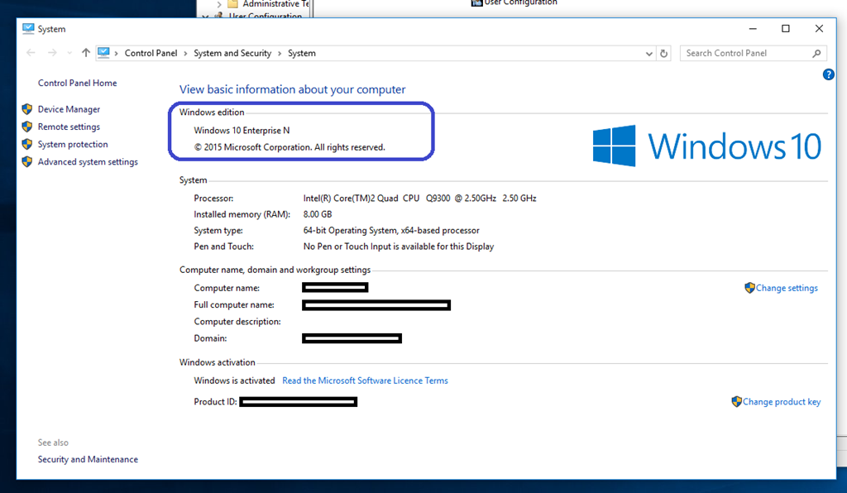Click the shield icon beside System protection
847x493 pixels.
(27, 144)
